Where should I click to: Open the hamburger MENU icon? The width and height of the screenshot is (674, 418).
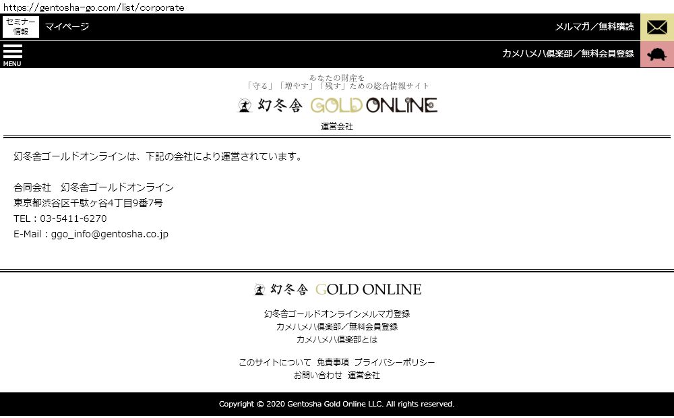(12, 55)
